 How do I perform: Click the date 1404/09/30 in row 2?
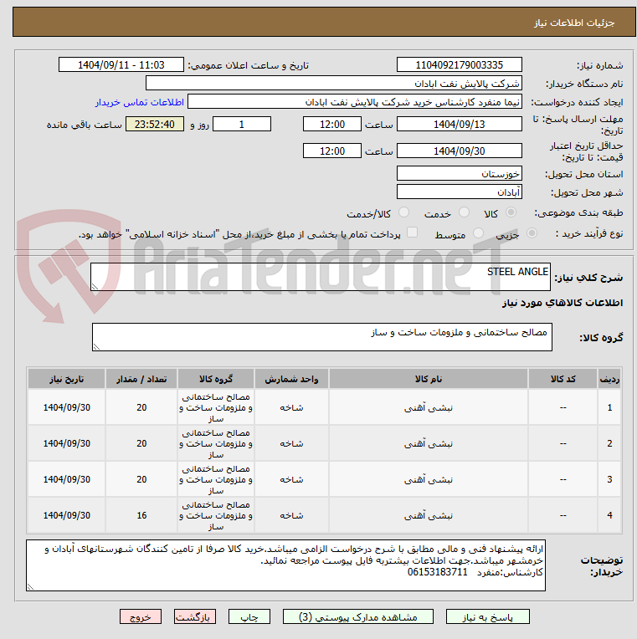point(66,443)
